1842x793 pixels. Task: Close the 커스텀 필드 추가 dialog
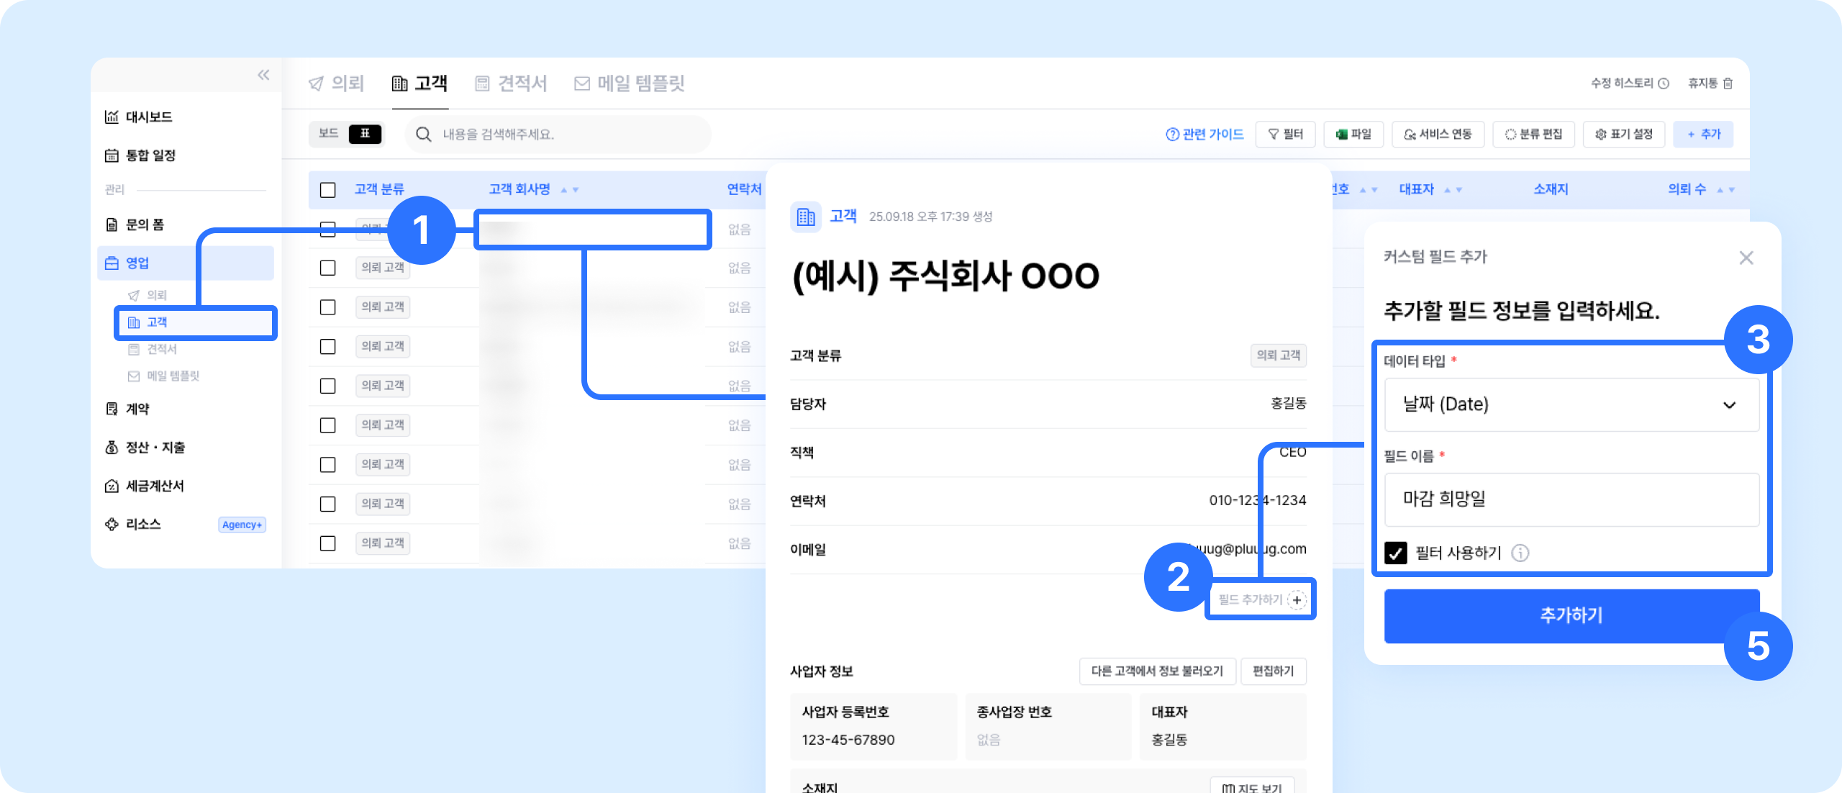(1746, 257)
